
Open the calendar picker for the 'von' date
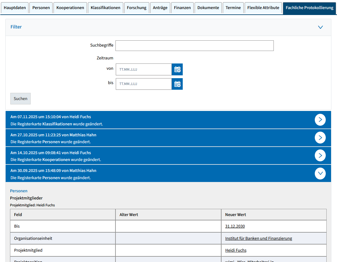[x=177, y=69]
